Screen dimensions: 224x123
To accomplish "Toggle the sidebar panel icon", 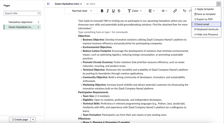I will tap(49, 4).
